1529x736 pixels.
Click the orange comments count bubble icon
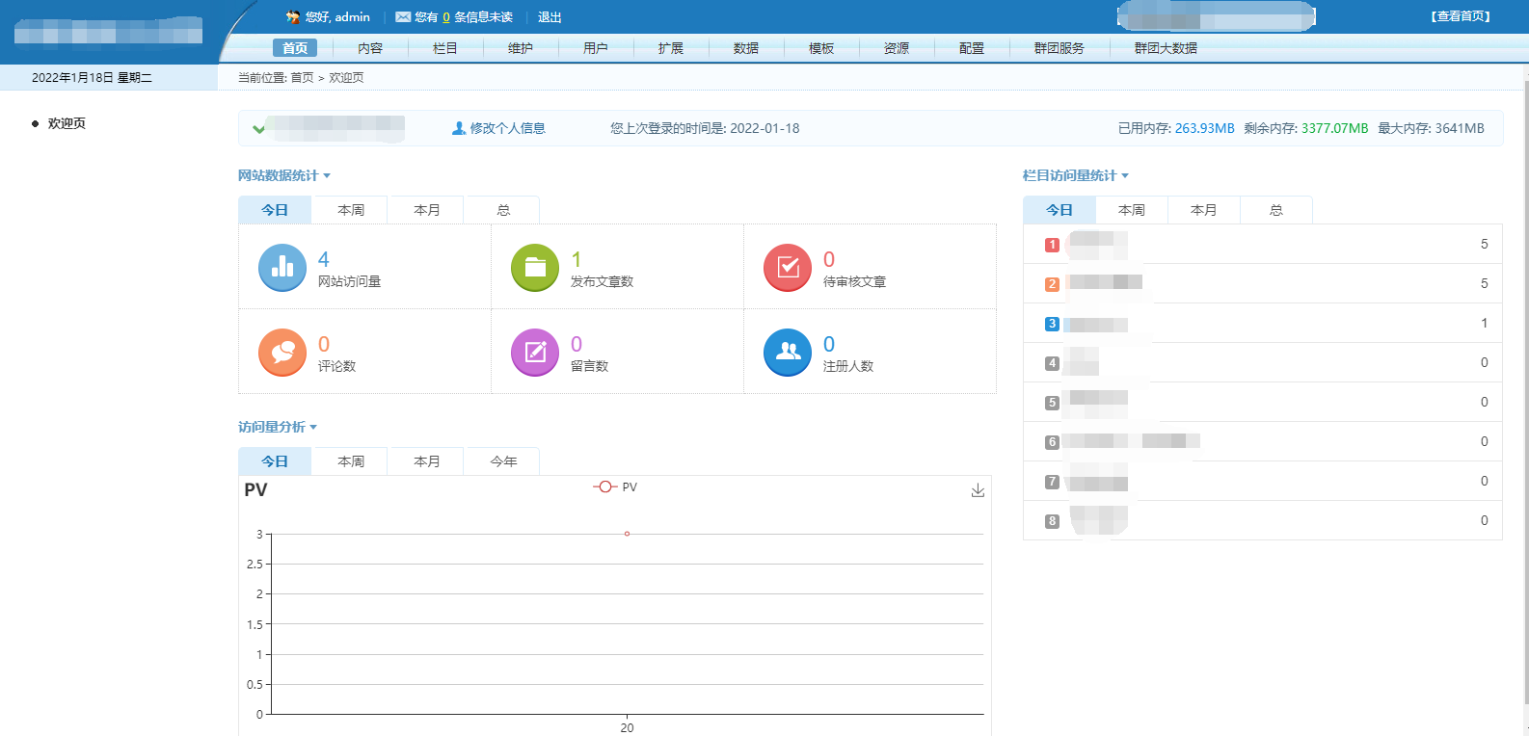[282, 353]
